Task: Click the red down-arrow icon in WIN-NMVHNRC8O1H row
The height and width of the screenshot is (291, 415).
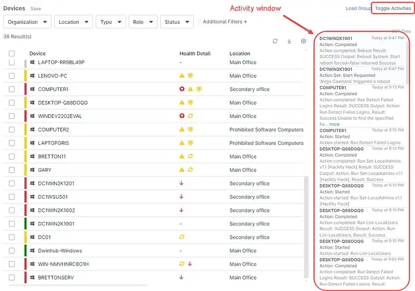Action: (190, 264)
